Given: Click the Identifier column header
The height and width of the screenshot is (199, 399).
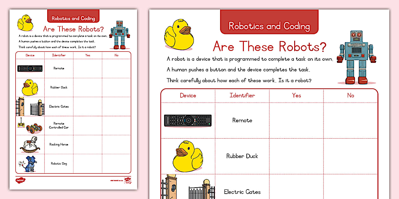Looking at the screenshot, I should (242, 95).
